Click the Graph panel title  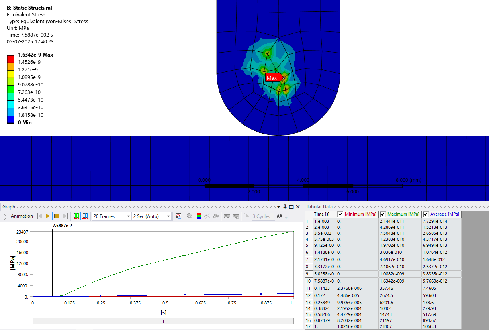[x=9, y=207]
